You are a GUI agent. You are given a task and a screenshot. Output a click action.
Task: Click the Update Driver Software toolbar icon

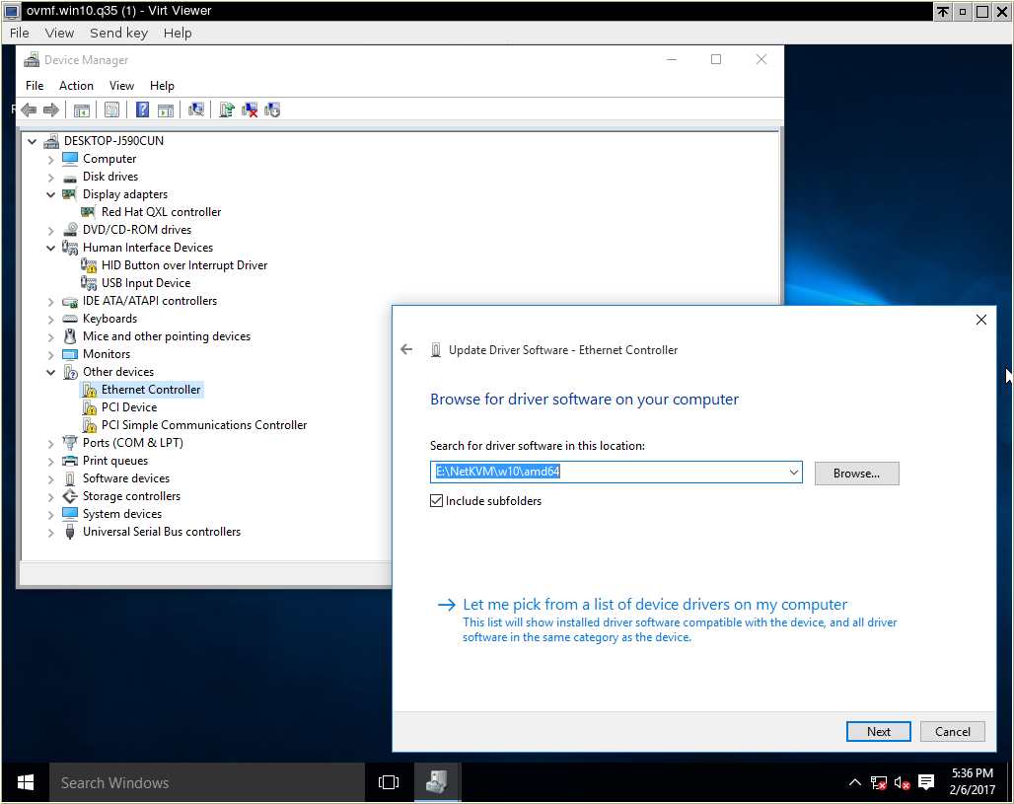point(224,110)
